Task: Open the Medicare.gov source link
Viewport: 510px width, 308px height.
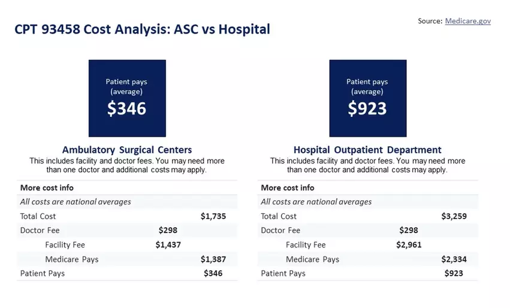Action: pos(467,21)
